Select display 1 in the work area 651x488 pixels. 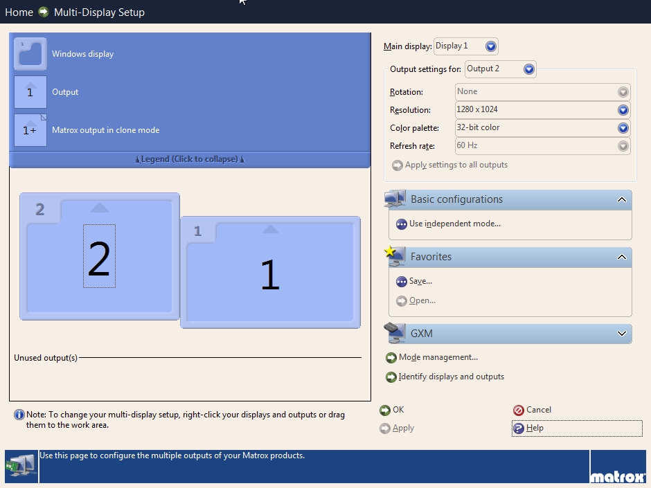coord(270,272)
